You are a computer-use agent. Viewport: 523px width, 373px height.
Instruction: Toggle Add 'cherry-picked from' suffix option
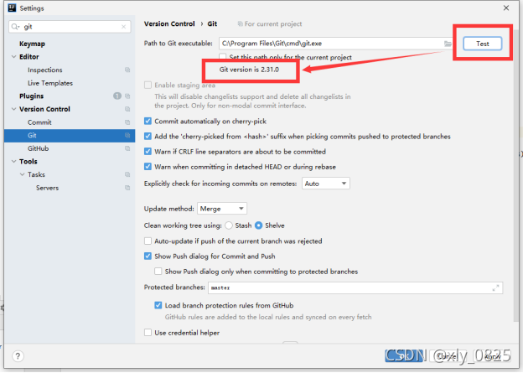click(x=148, y=137)
